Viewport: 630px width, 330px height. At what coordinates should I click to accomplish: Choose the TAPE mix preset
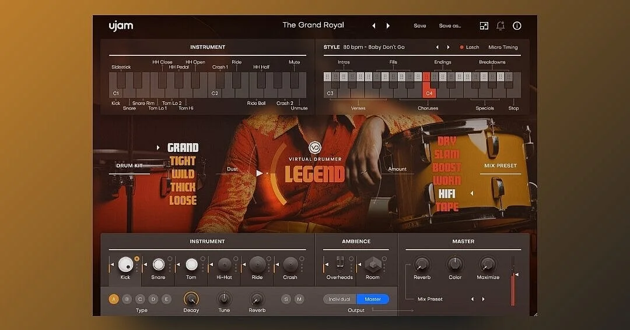[447, 207]
